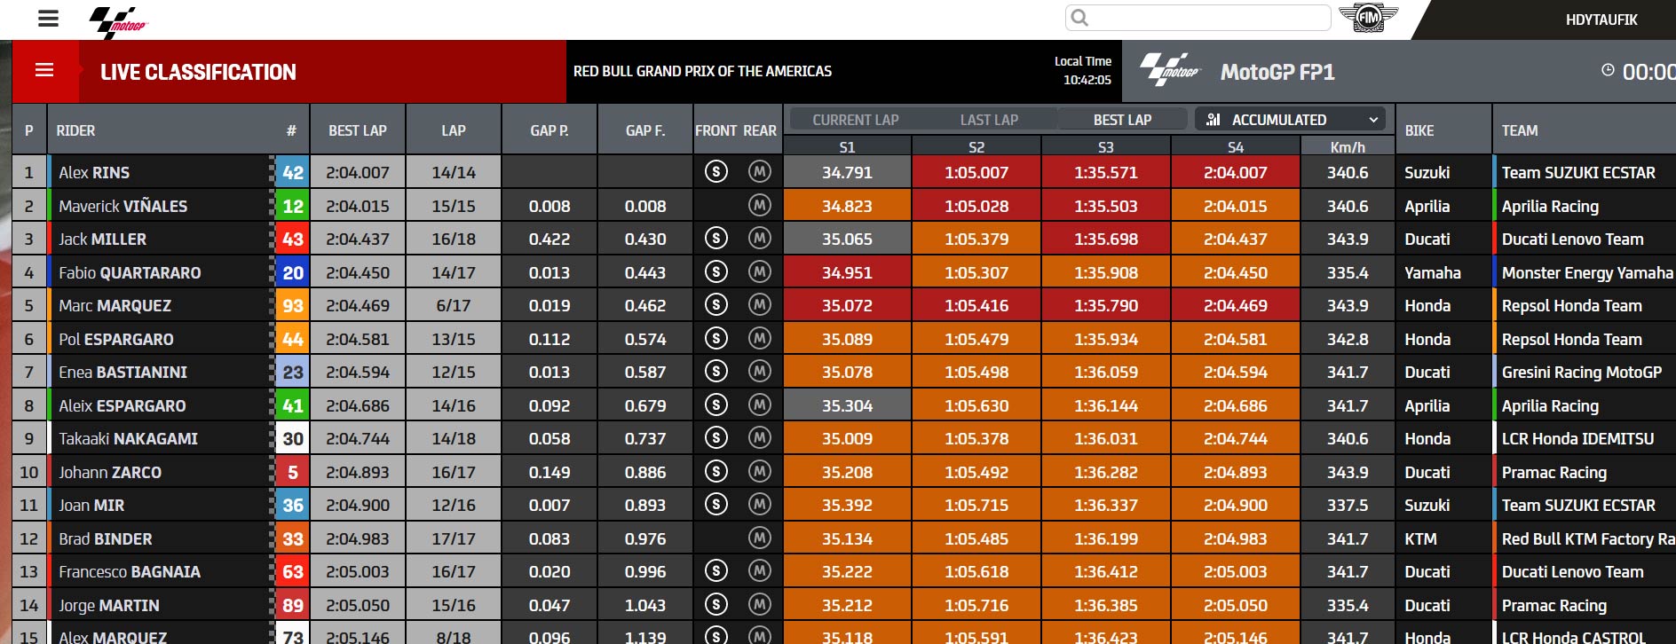Open the red Live Classification menu button

44,71
